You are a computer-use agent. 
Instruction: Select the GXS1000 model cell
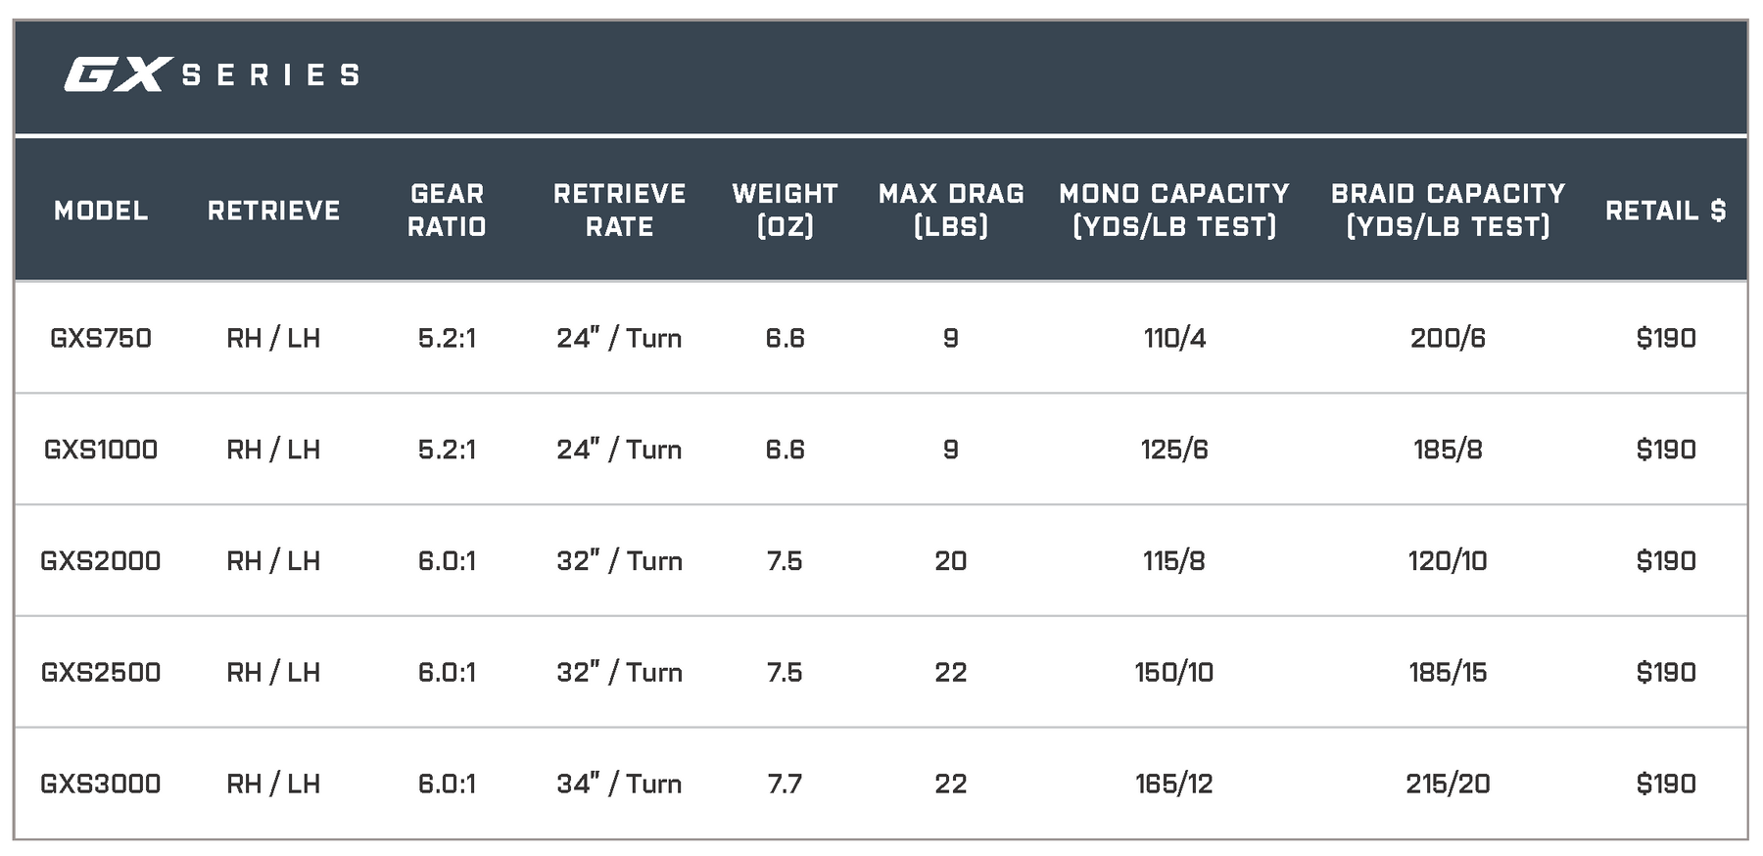(x=101, y=451)
